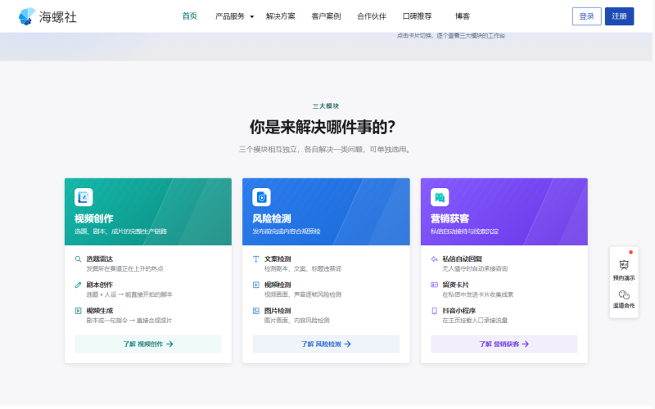
Task: Go to 解决方案 page
Action: click(x=280, y=16)
